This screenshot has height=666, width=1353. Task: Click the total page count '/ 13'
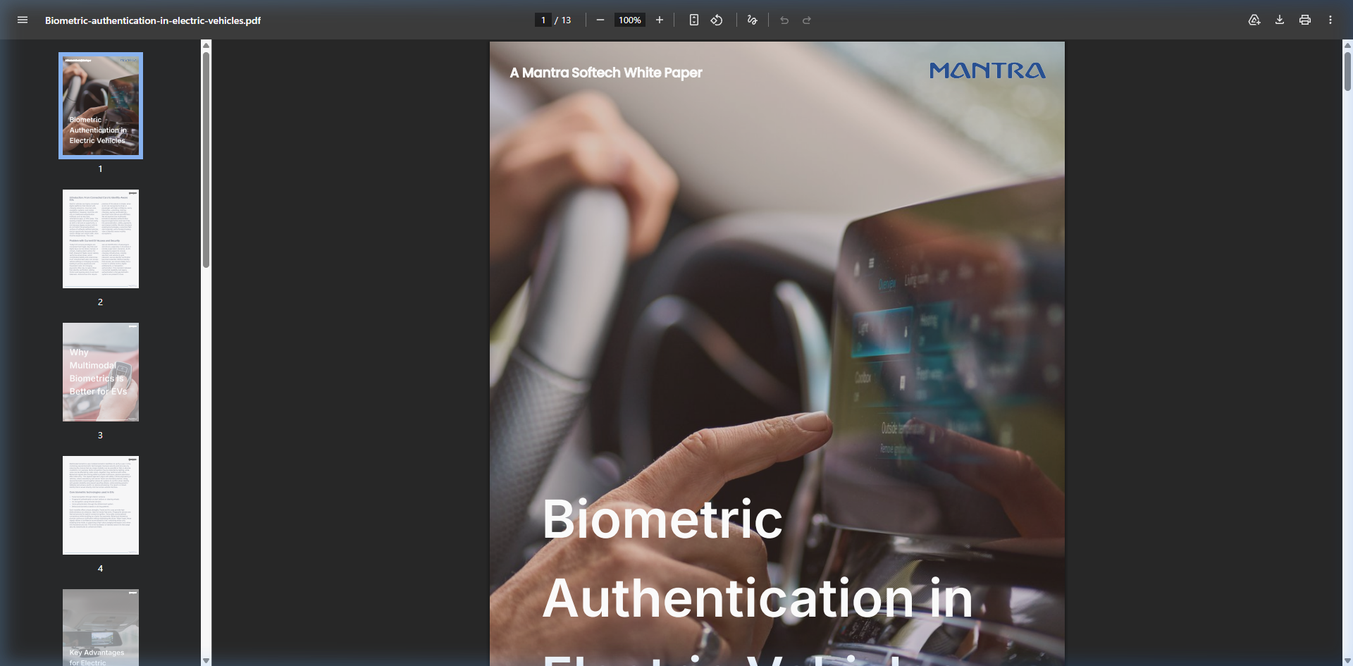click(563, 20)
